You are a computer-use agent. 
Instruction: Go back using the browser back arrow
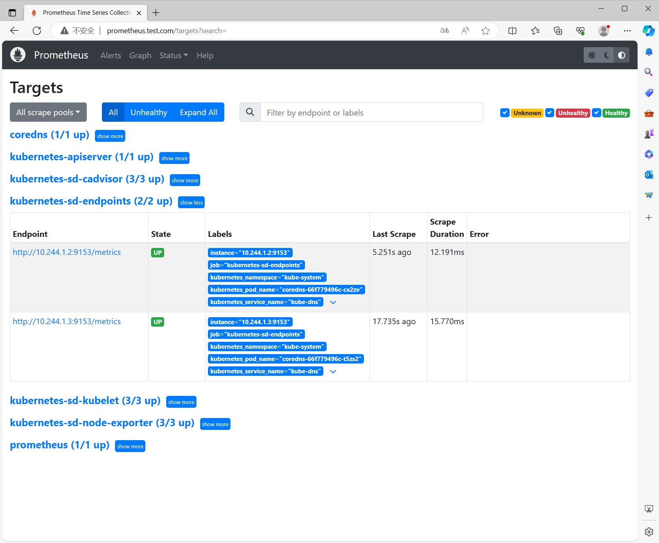click(14, 31)
